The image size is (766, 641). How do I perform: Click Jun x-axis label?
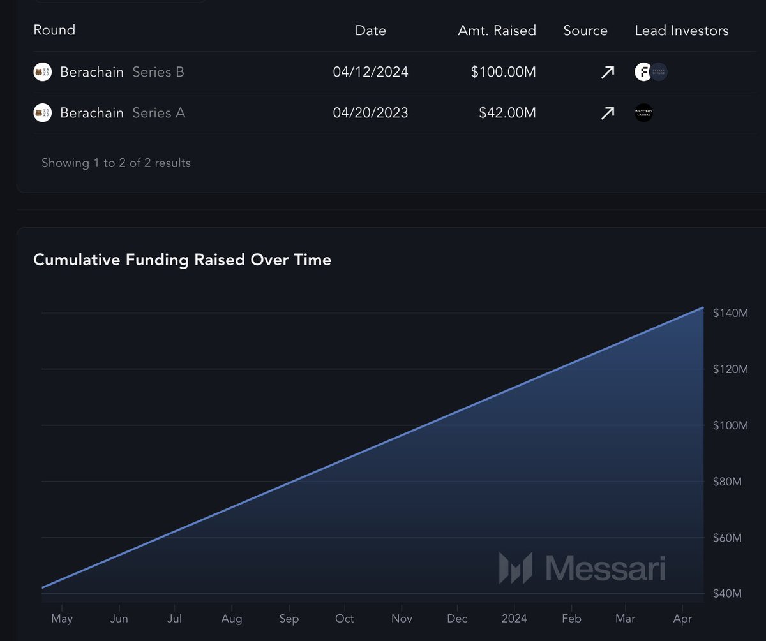pos(119,619)
